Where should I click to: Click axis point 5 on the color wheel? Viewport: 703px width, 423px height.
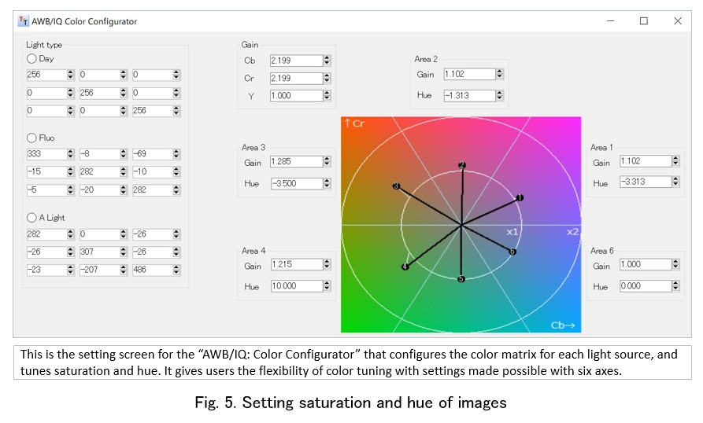(x=461, y=279)
